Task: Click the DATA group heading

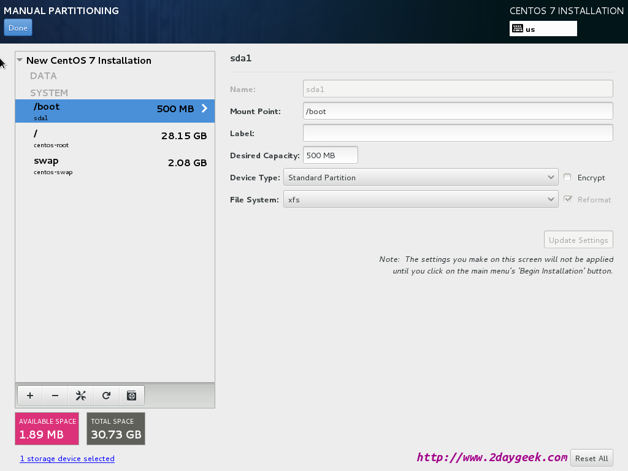Action: (x=44, y=75)
